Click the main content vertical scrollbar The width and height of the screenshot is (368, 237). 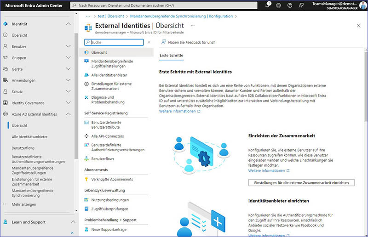coord(366,87)
